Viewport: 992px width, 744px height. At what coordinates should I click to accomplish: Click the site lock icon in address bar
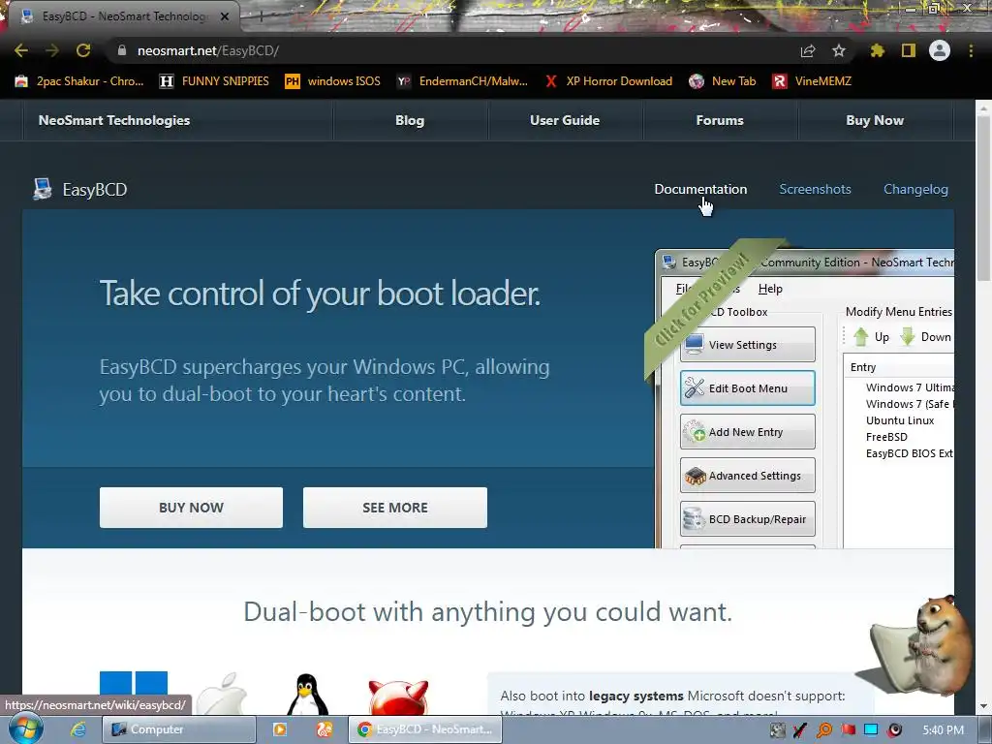[x=122, y=50]
